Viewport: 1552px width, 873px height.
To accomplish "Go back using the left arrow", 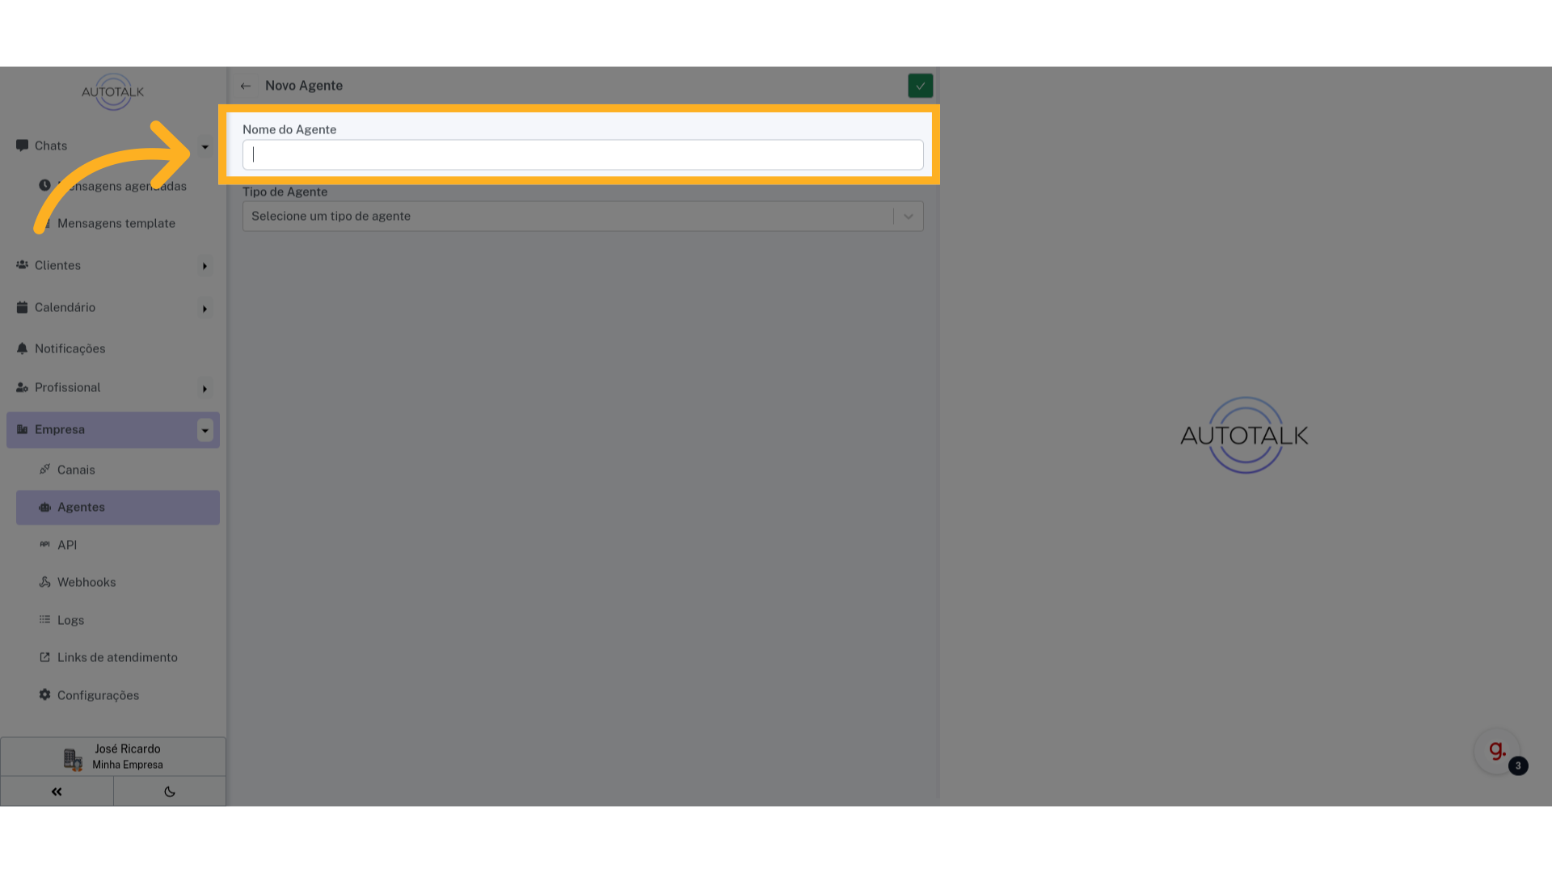I will (x=246, y=86).
